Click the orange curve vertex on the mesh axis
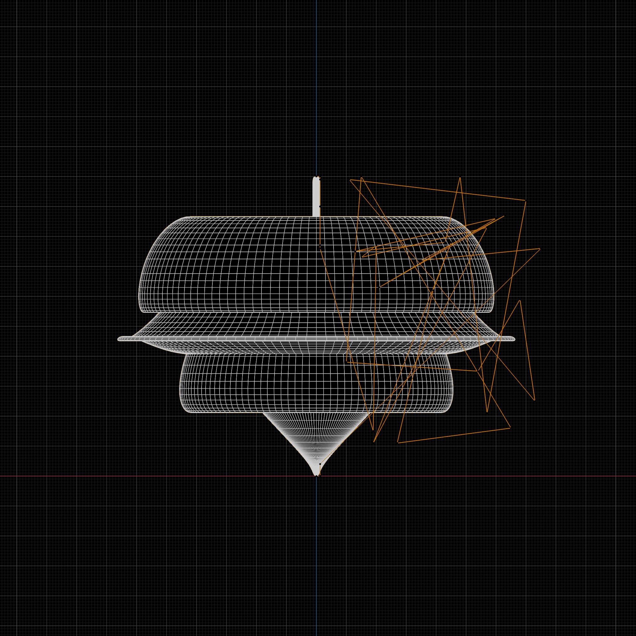 tap(320, 245)
